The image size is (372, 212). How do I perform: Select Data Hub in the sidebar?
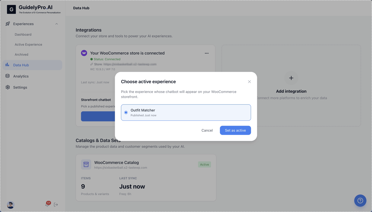pyautogui.click(x=32, y=65)
